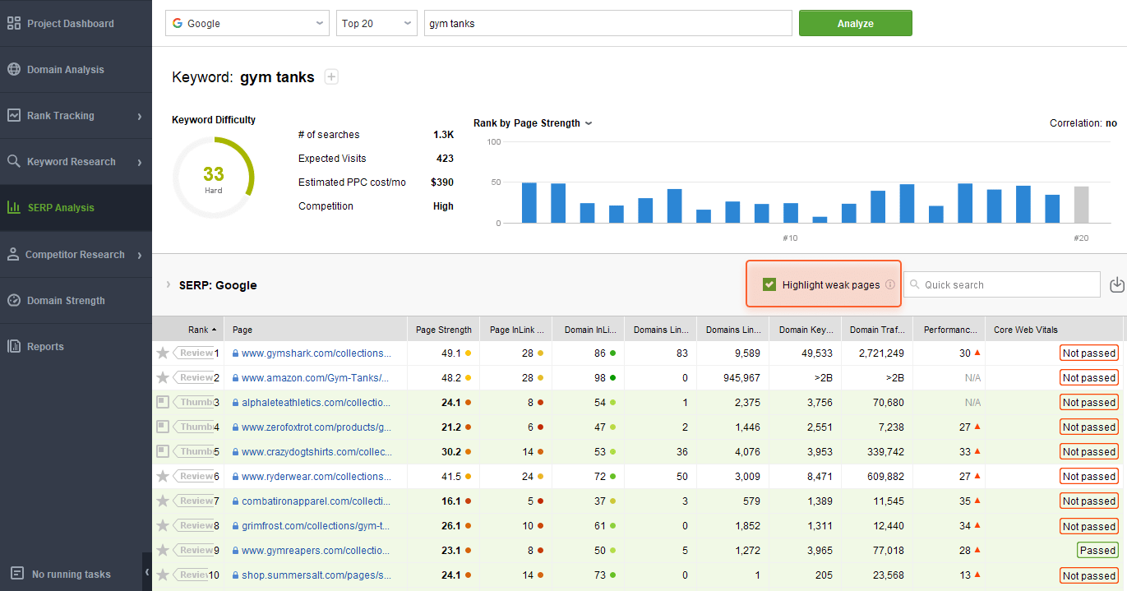Screen dimensions: 1127x591
Task: Toggle the Highlight weak pages checkbox
Action: [x=769, y=284]
